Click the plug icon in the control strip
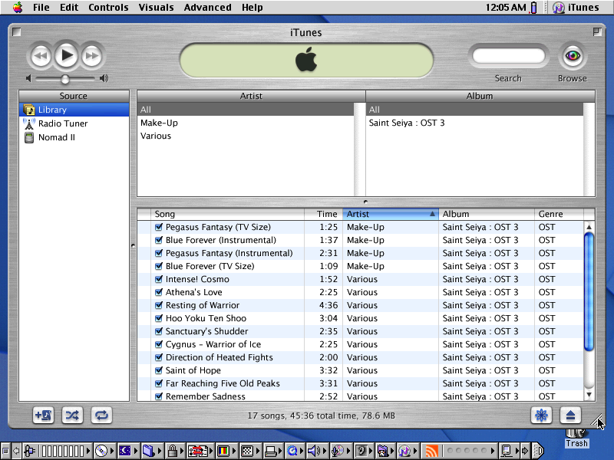 (x=29, y=451)
